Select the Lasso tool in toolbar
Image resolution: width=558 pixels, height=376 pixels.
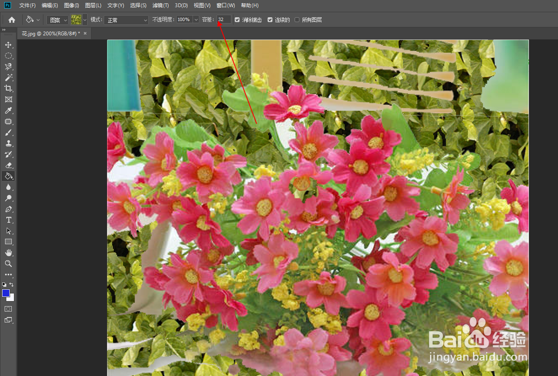(x=8, y=67)
